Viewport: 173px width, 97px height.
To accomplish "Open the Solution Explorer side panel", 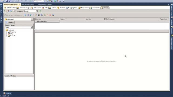I will [172, 10].
